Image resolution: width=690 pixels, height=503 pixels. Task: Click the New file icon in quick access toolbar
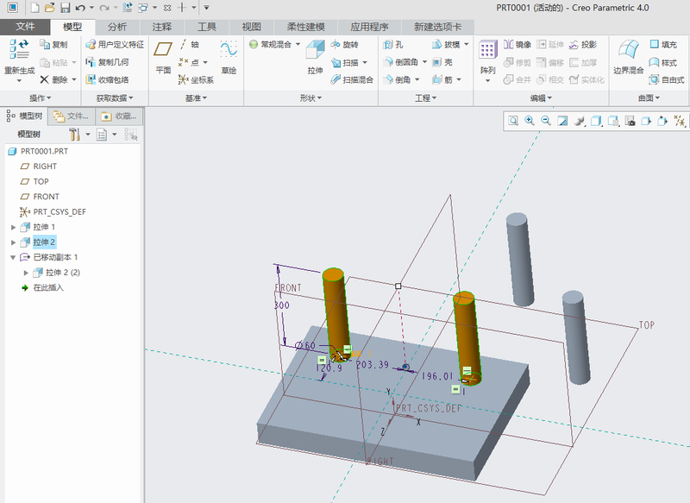pyautogui.click(x=34, y=8)
